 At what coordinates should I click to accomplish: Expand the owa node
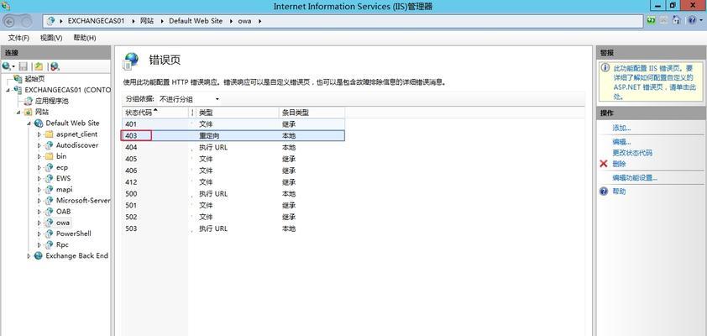pyautogui.click(x=39, y=223)
